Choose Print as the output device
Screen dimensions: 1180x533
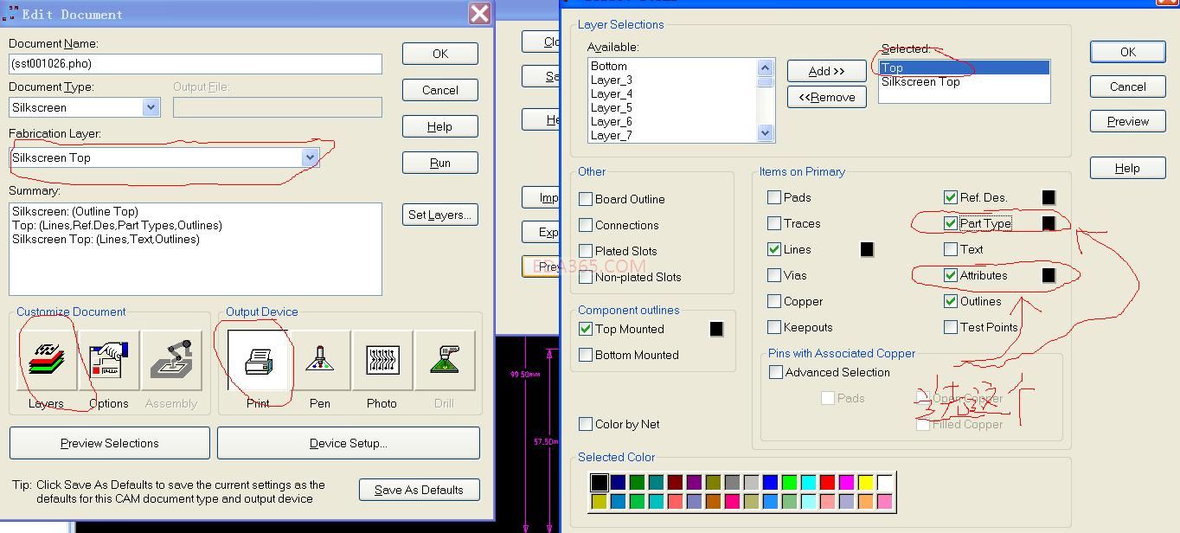[257, 361]
